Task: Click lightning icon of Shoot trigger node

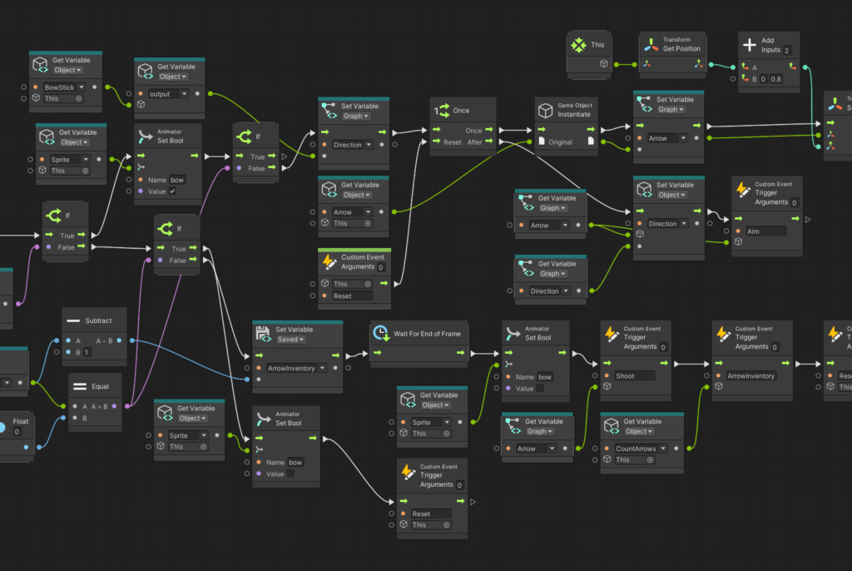Action: (612, 334)
